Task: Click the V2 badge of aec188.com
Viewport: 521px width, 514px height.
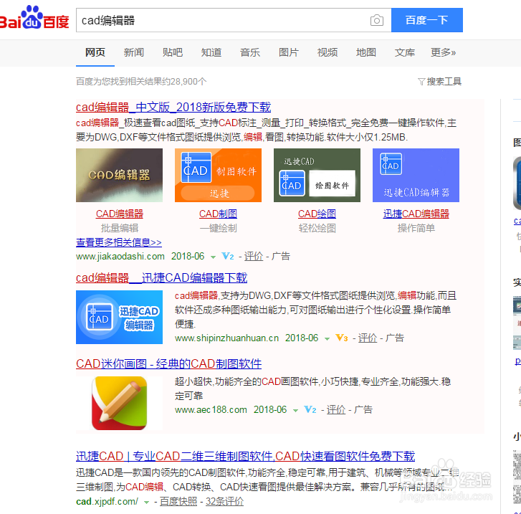Action: coord(310,409)
